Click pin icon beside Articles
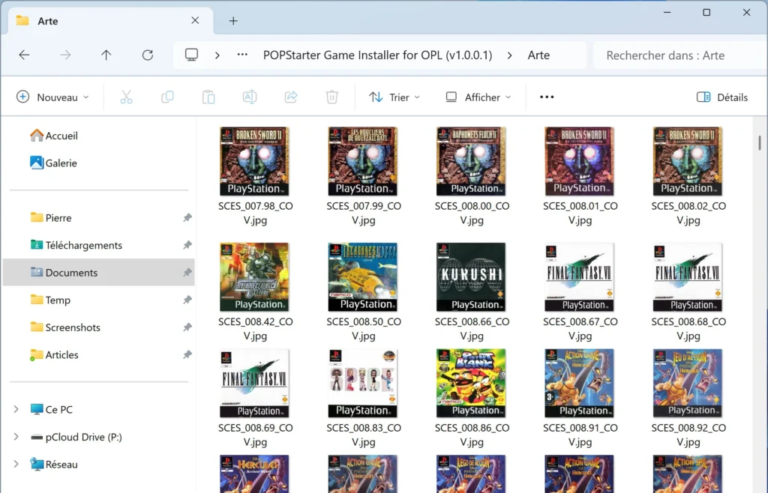The width and height of the screenshot is (768, 493). tap(187, 354)
